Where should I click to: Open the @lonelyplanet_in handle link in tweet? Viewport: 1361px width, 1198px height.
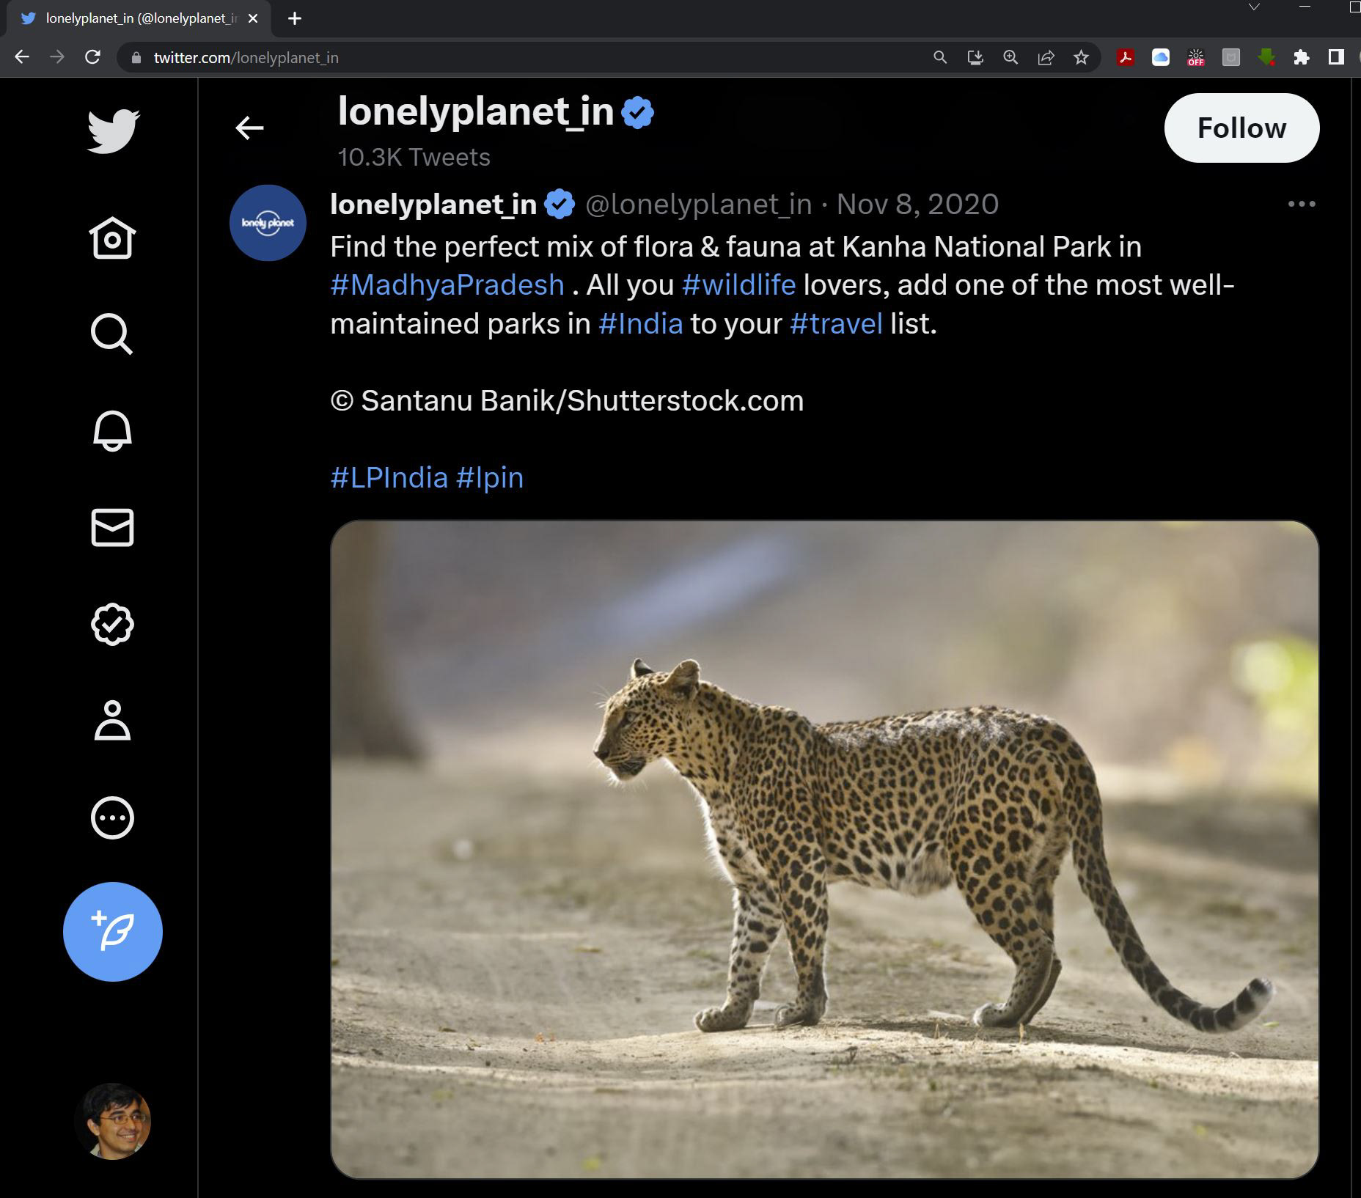click(x=699, y=204)
